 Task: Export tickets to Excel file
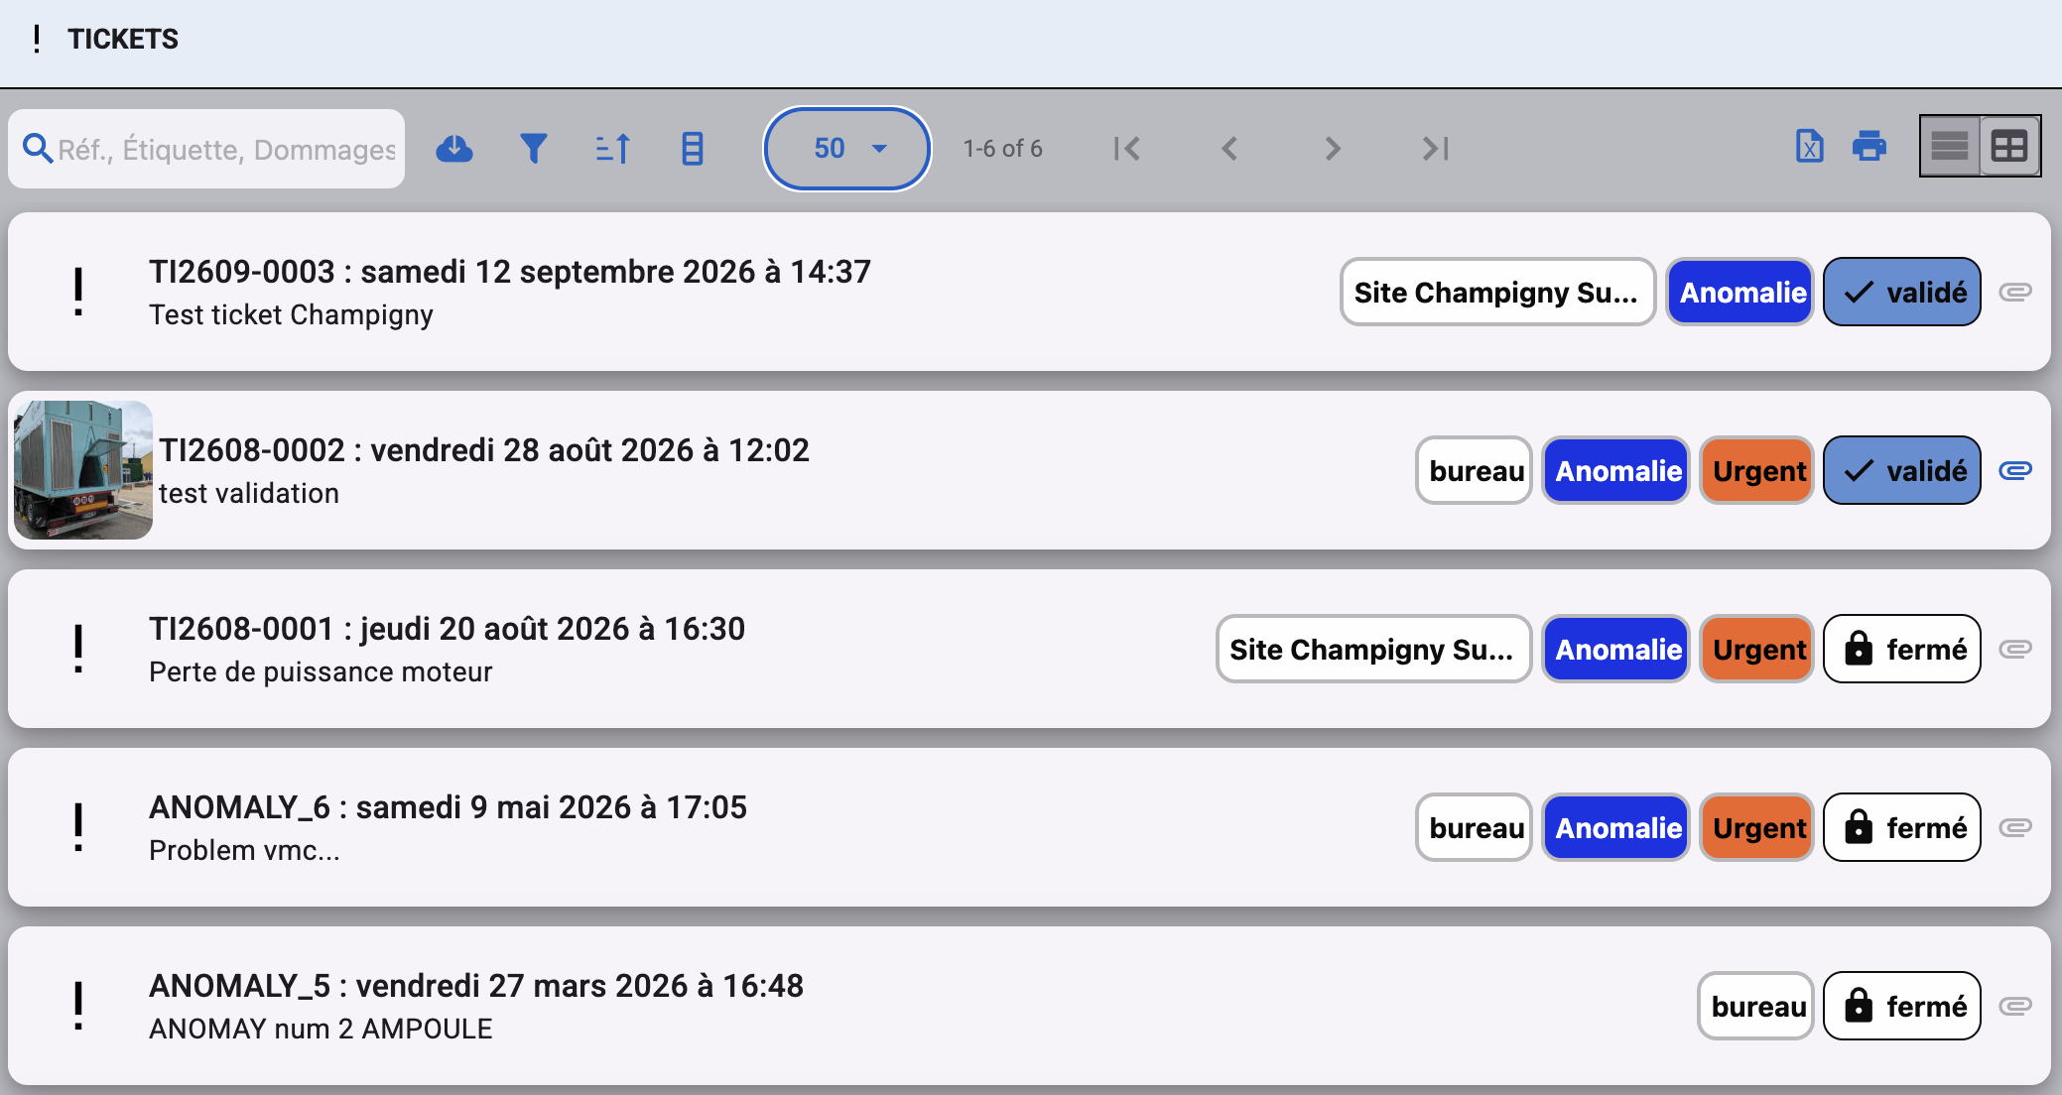point(1810,147)
